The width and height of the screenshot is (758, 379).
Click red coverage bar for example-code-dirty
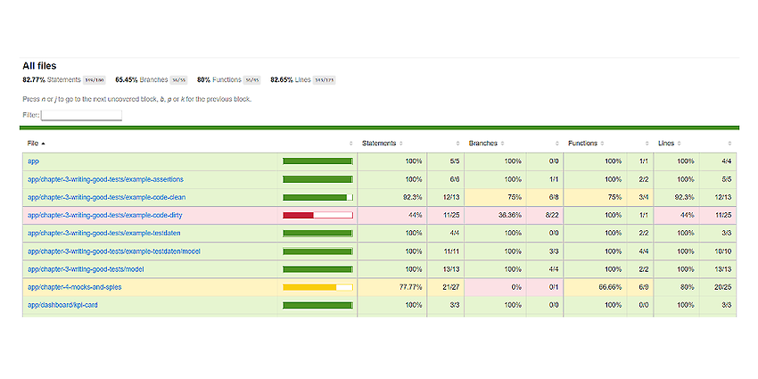(x=317, y=215)
